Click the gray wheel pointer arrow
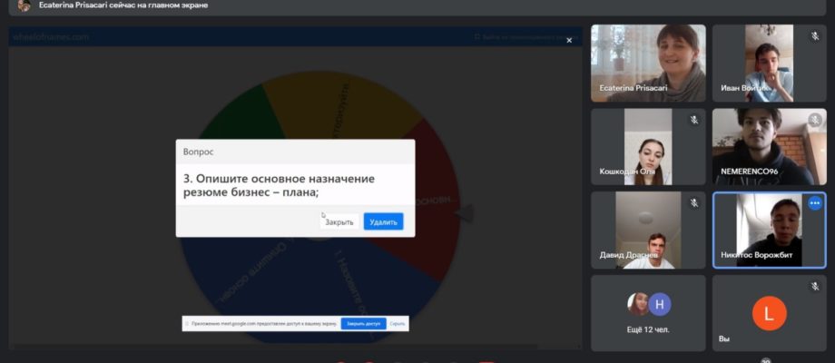Screen dimensions: 835x363 coord(464,213)
